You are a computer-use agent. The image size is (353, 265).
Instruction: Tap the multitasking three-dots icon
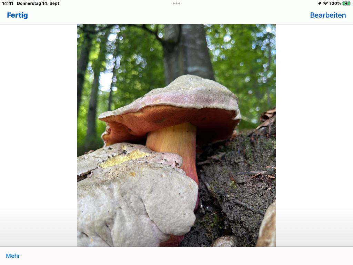(176, 3)
